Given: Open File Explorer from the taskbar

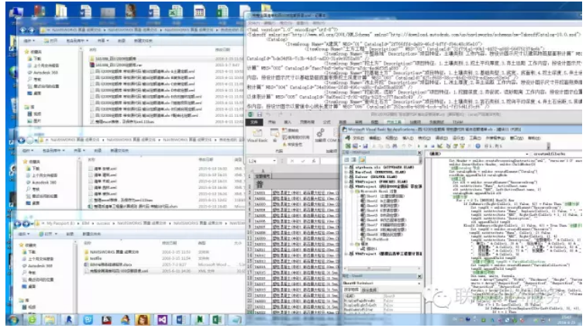Looking at the screenshot, I should pos(50,319).
